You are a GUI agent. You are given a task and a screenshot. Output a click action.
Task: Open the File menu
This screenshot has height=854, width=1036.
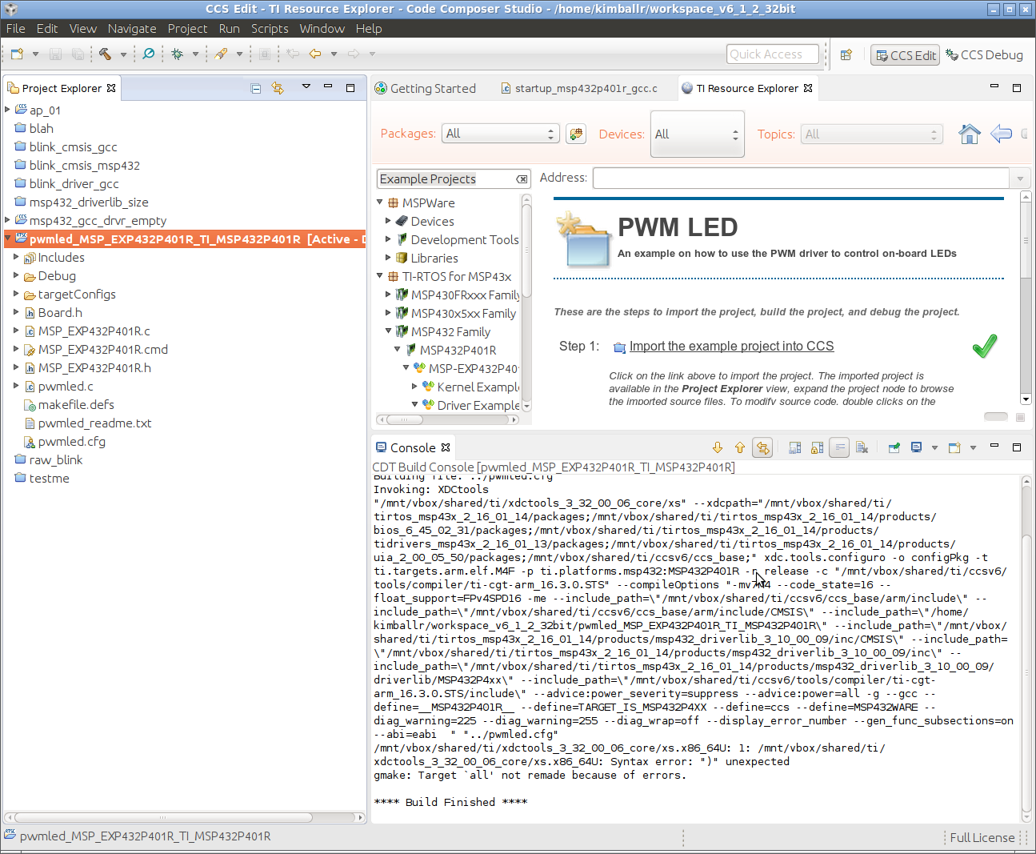pos(16,28)
